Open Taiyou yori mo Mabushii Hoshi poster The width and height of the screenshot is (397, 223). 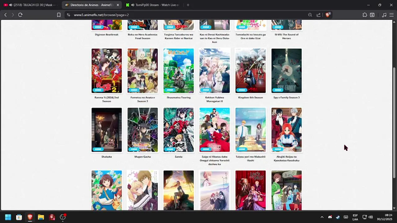(x=251, y=130)
